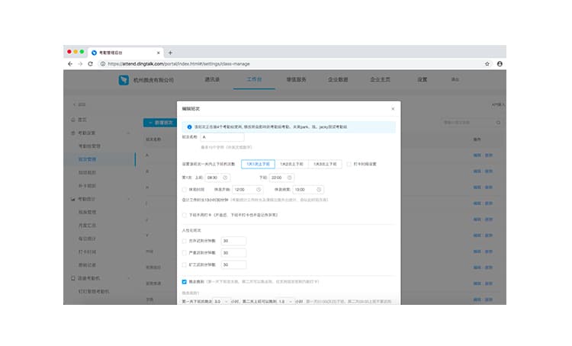Open a new browser tab with plus
The image size is (572, 346).
(x=170, y=52)
